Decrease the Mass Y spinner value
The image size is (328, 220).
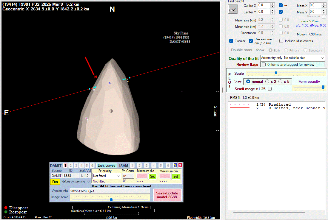(x=324, y=13)
